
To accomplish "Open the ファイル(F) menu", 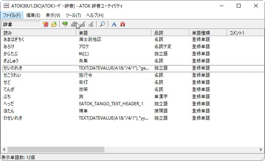I will point(12,15).
